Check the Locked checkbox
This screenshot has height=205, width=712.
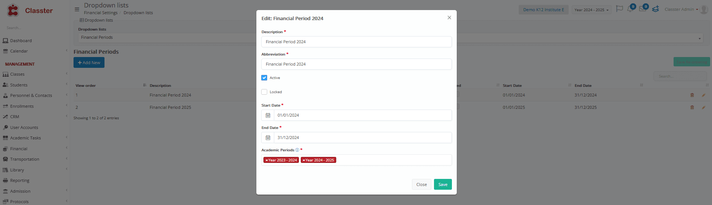[264, 92]
